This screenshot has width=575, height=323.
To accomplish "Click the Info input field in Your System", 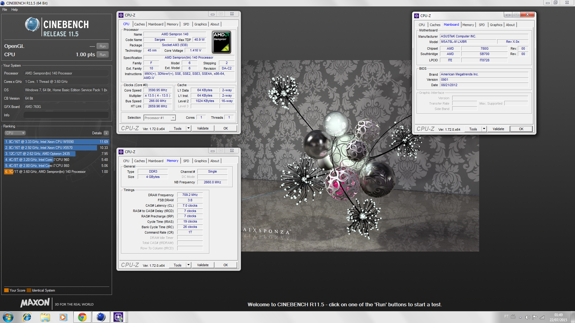I will [x=66, y=115].
